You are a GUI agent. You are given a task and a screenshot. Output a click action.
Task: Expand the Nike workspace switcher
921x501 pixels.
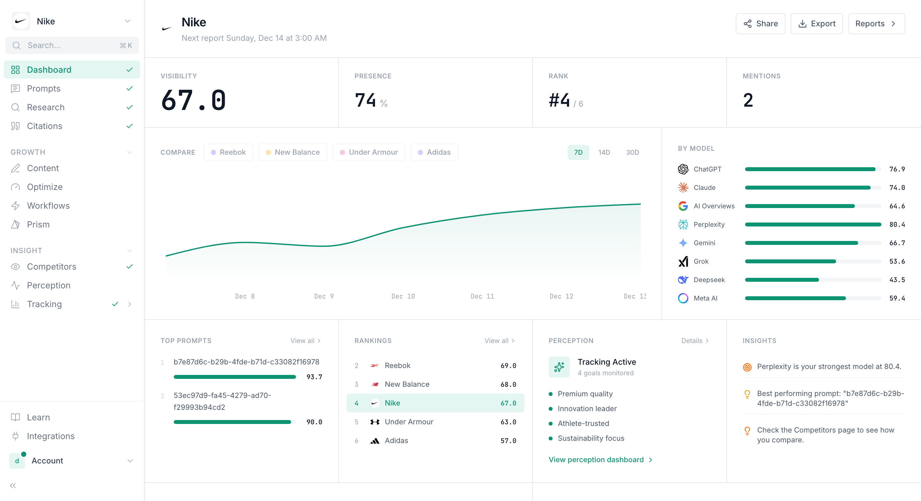pyautogui.click(x=128, y=21)
